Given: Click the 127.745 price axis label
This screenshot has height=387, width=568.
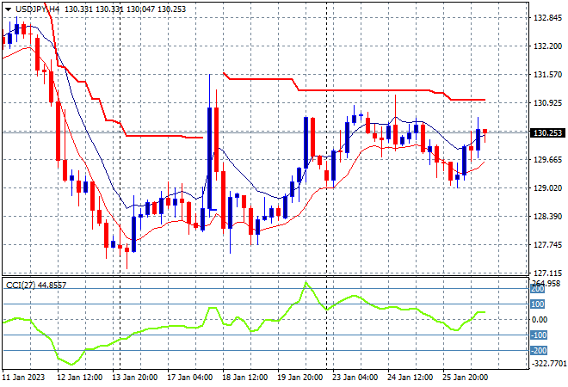Looking at the screenshot, I should 548,245.
